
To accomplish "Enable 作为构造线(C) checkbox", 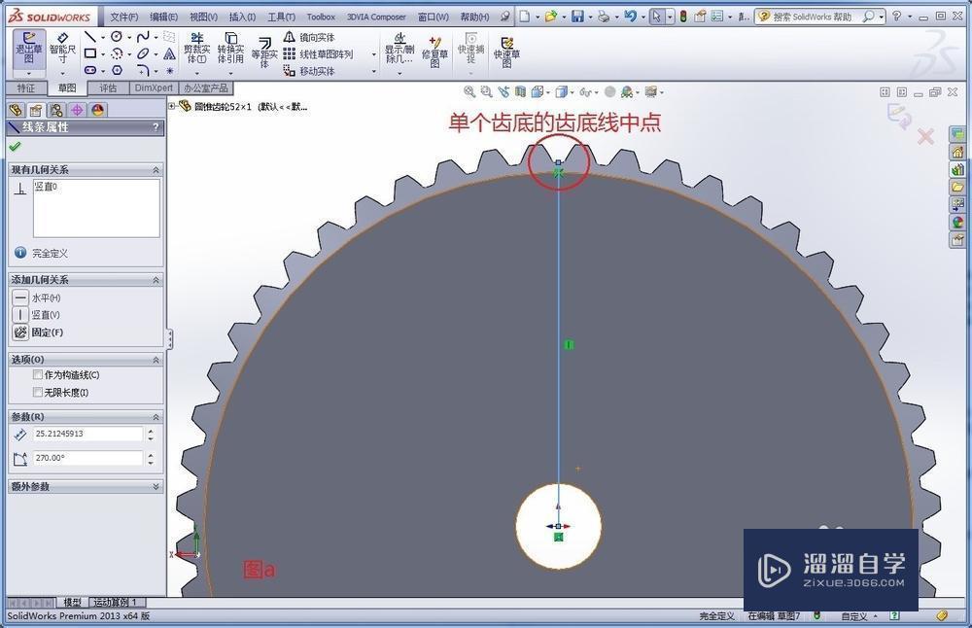I will (x=38, y=374).
